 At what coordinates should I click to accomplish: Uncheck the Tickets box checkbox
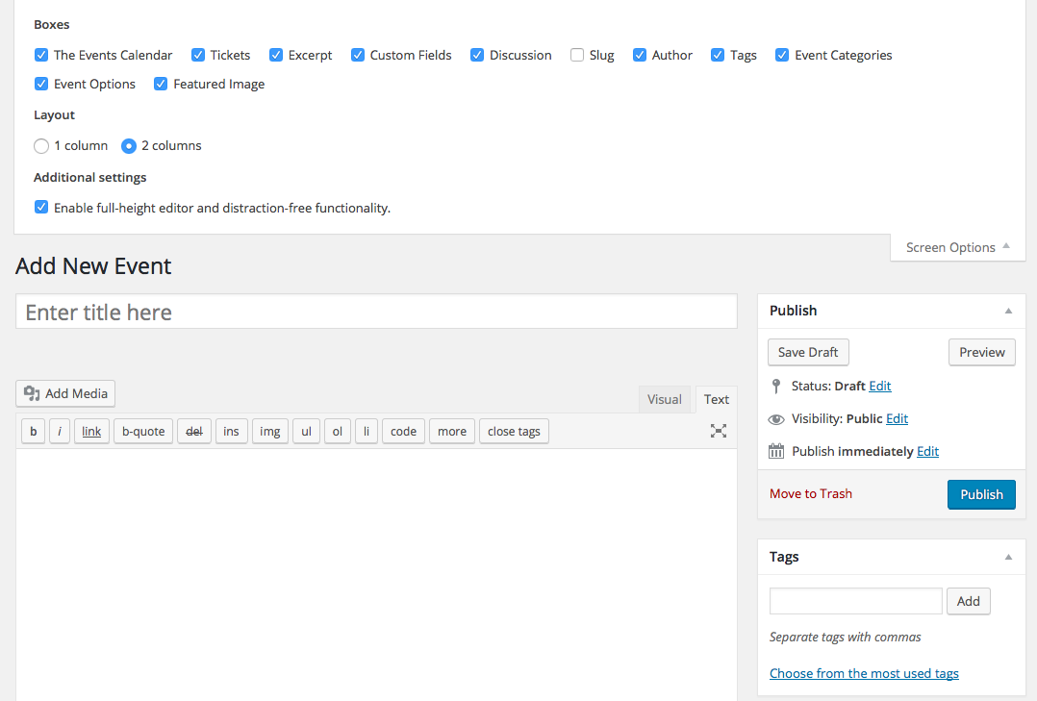coord(198,55)
